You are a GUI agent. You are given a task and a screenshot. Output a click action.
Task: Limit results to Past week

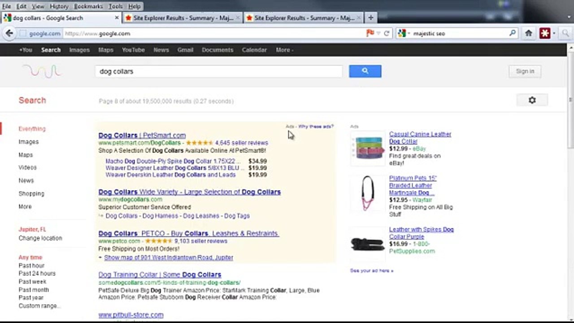pyautogui.click(x=32, y=282)
